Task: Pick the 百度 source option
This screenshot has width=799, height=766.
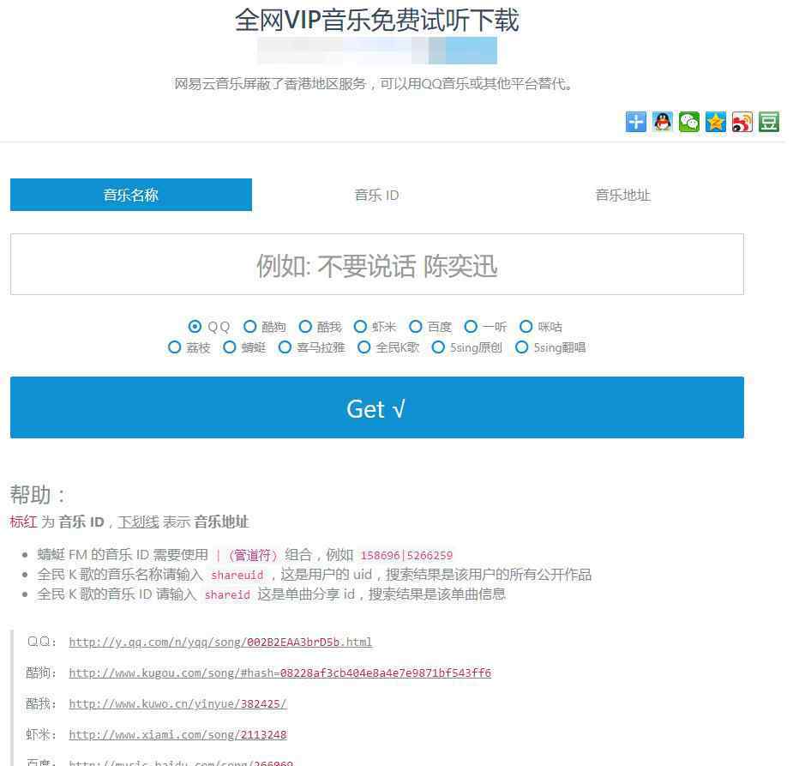Action: click(416, 326)
